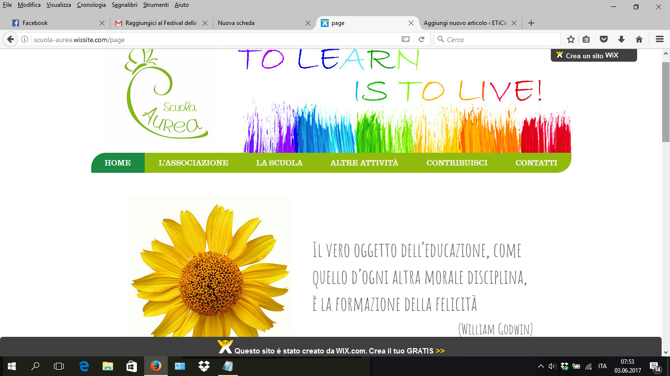This screenshot has width=670, height=376.
Task: Open the Segnalibri menu
Action: coord(125,5)
